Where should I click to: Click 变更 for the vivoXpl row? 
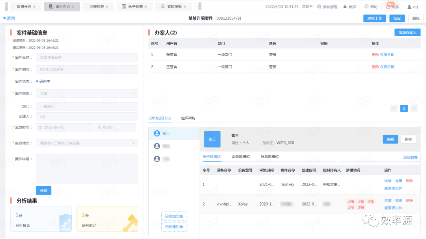point(398,200)
